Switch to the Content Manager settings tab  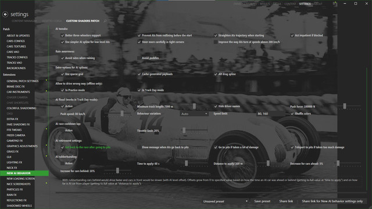click(x=24, y=21)
